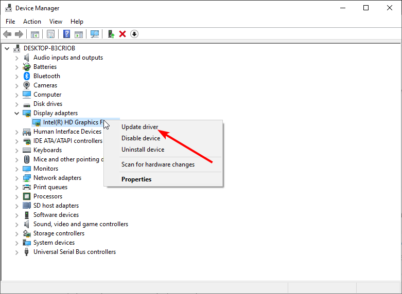This screenshot has width=402, height=294.
Task: Collapse the Display adapters branch
Action: [16, 113]
